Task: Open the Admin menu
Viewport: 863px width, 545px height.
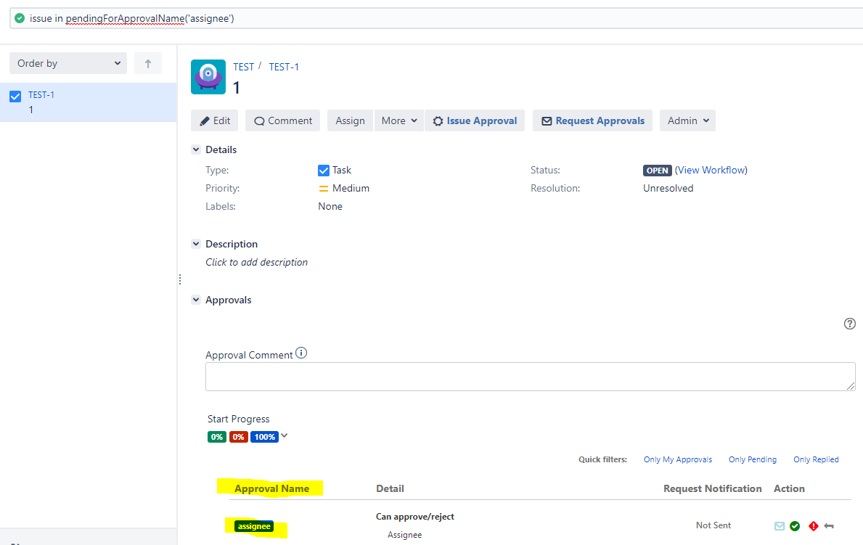Action: (x=687, y=120)
